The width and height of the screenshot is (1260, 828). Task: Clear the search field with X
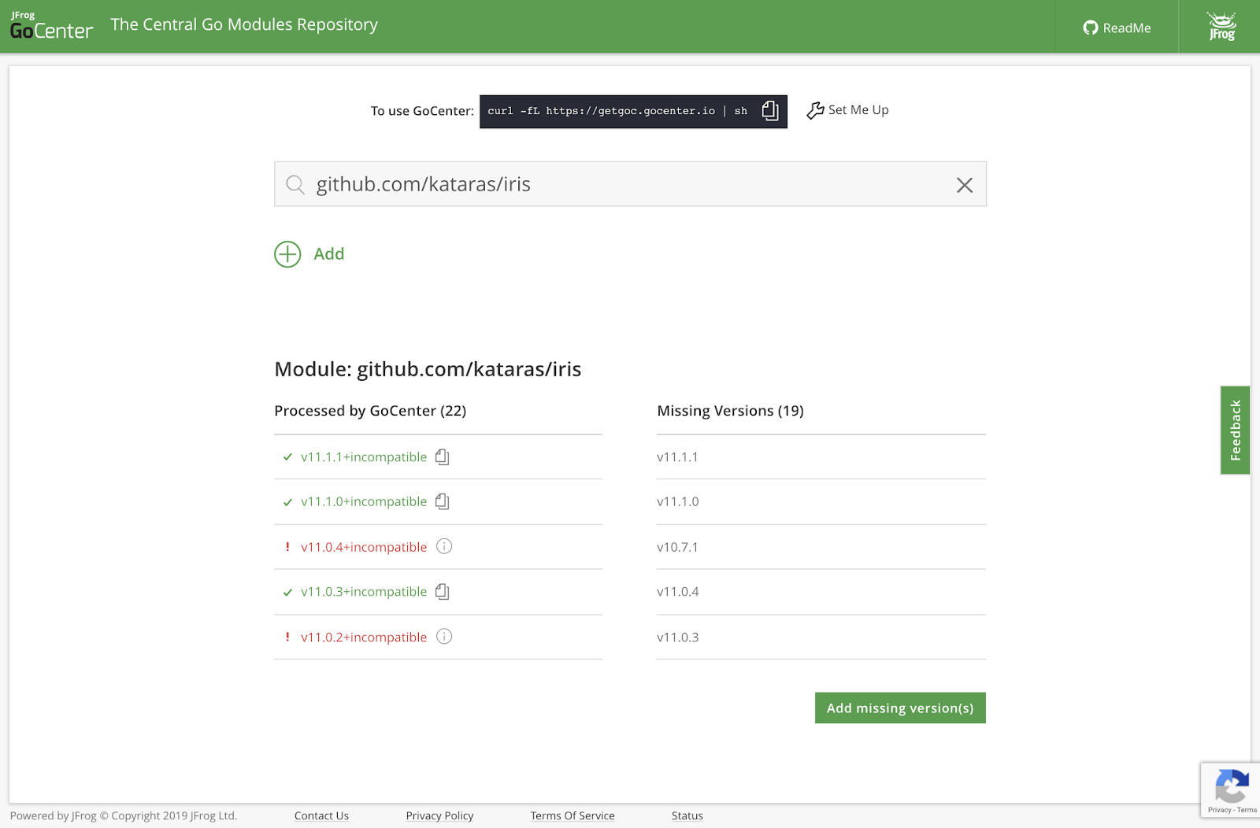(964, 185)
